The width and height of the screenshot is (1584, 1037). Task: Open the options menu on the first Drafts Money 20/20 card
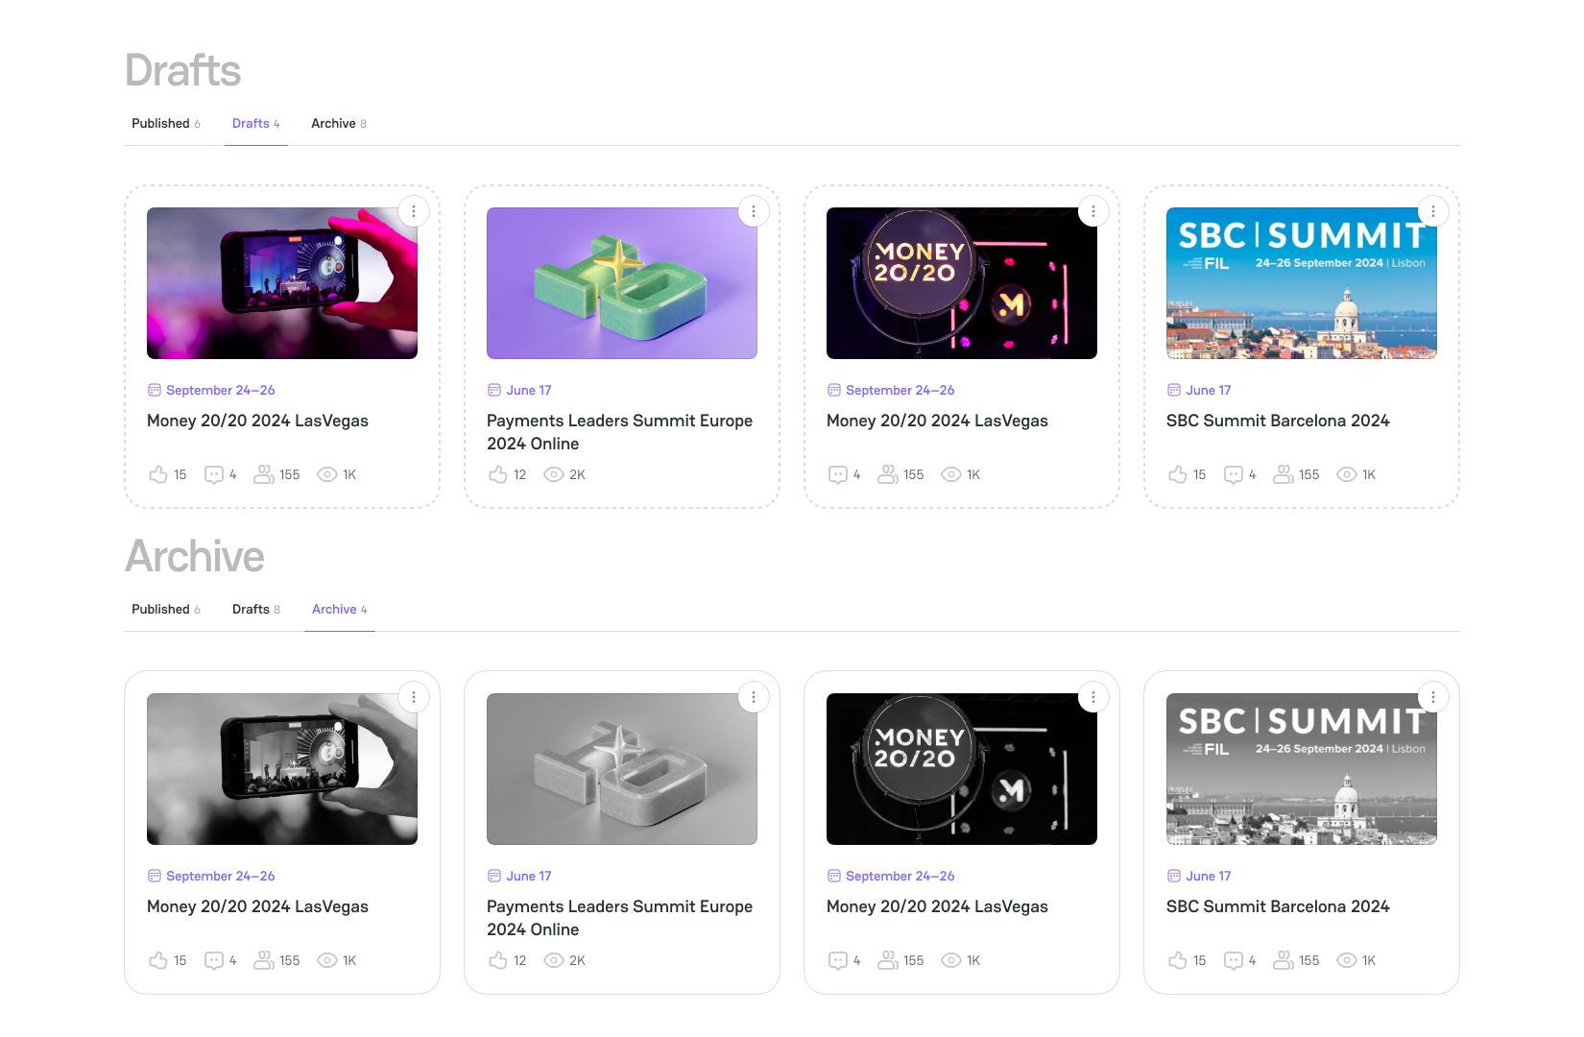point(414,211)
